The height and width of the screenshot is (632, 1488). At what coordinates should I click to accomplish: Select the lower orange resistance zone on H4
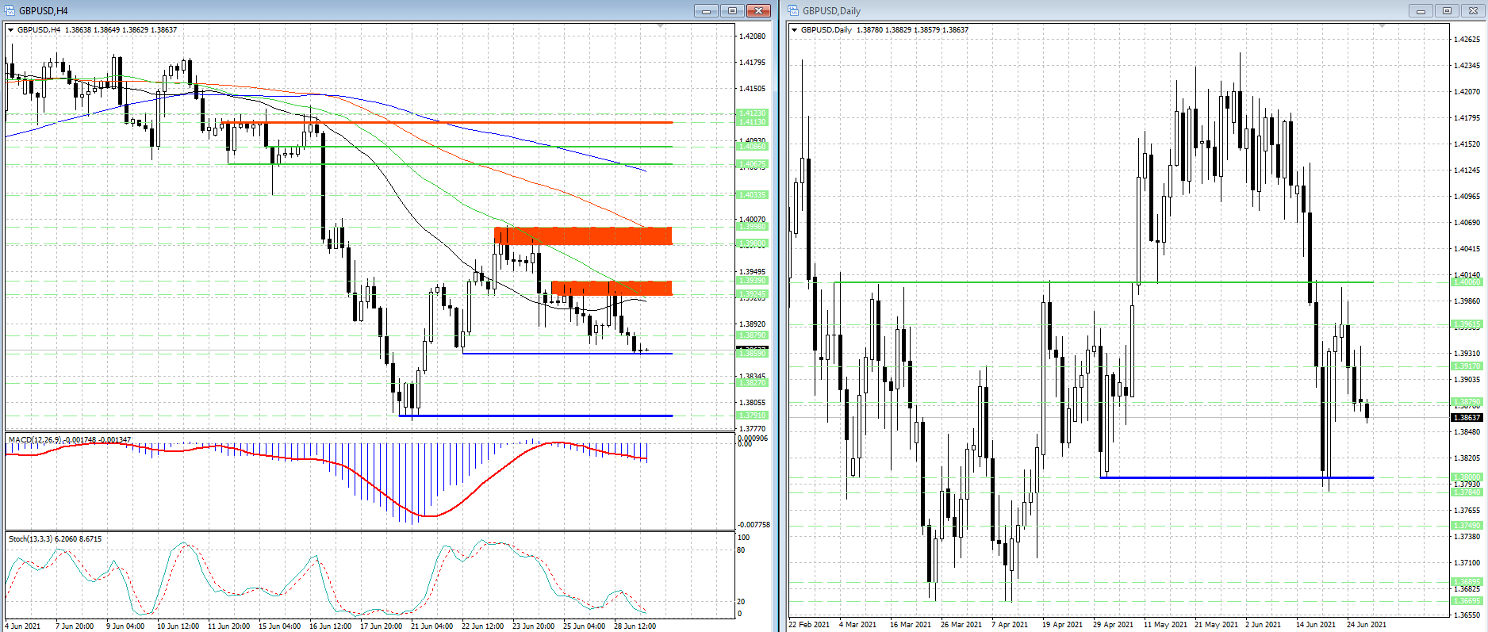tap(612, 289)
